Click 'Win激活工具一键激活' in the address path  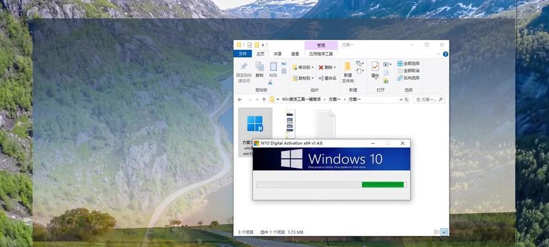point(303,99)
